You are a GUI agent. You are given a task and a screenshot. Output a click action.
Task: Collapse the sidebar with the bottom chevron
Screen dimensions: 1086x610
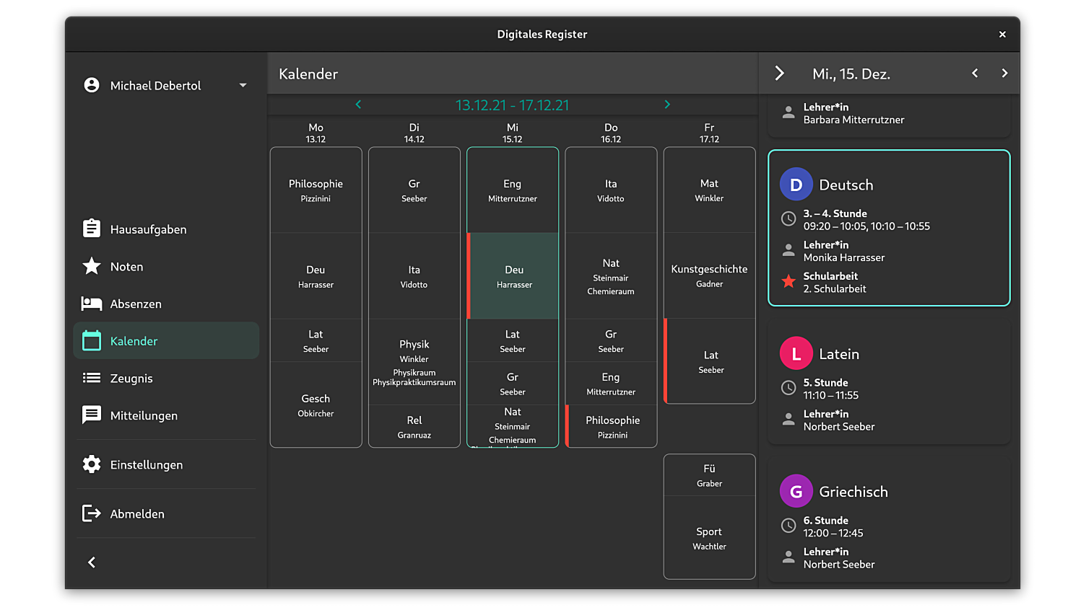pos(91,562)
